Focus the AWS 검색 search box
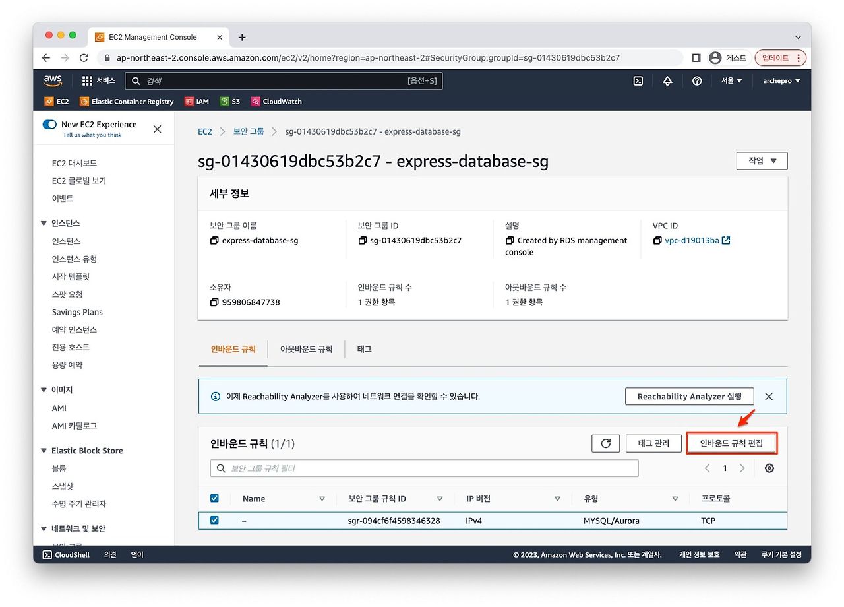 point(284,80)
